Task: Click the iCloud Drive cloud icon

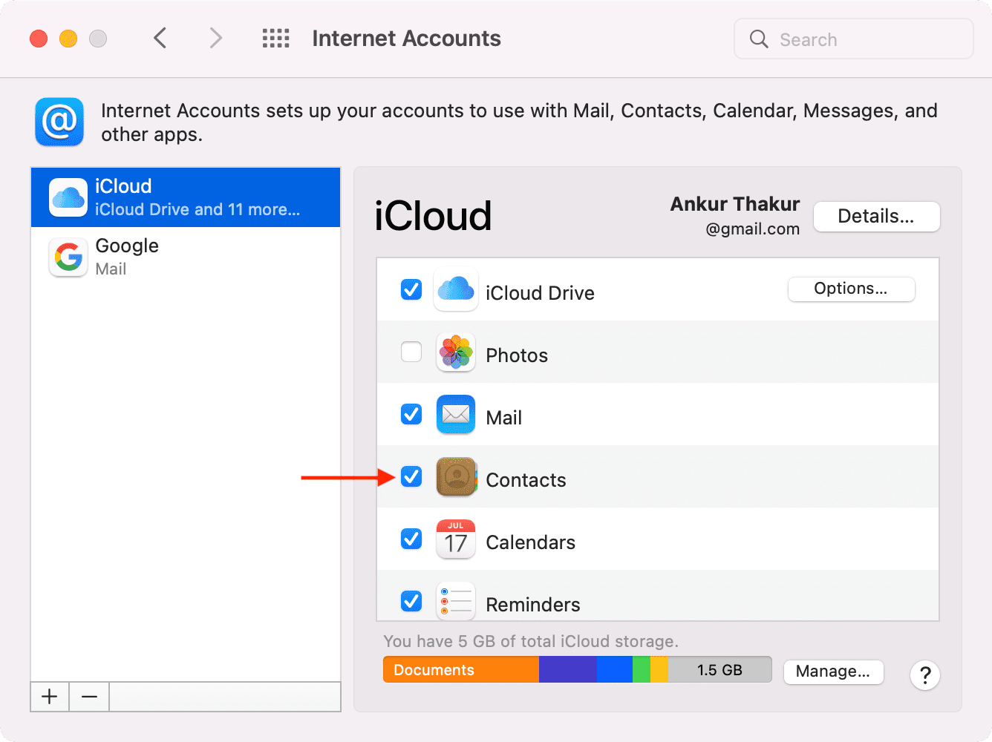Action: [455, 289]
